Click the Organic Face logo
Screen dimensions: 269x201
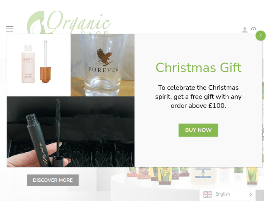(x=69, y=22)
